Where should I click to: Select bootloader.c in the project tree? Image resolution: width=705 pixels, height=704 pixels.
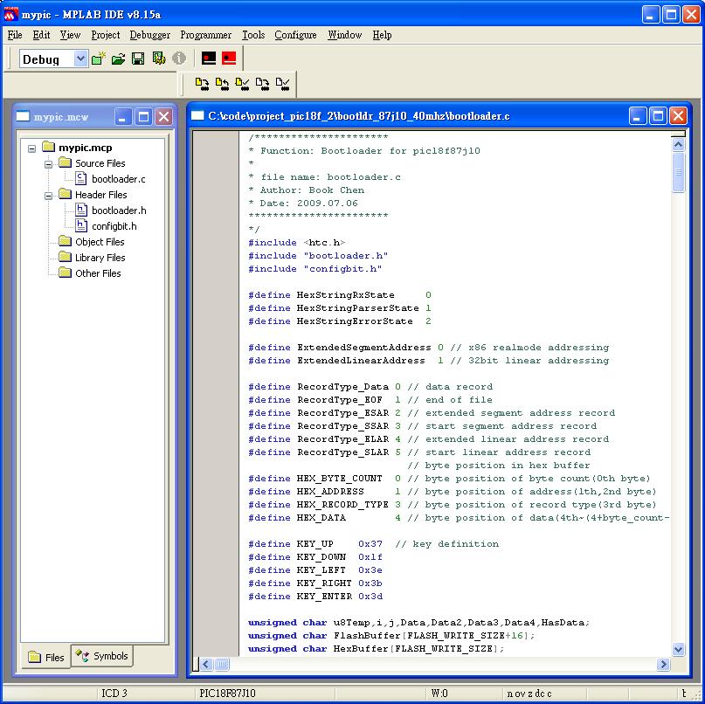pyautogui.click(x=118, y=179)
